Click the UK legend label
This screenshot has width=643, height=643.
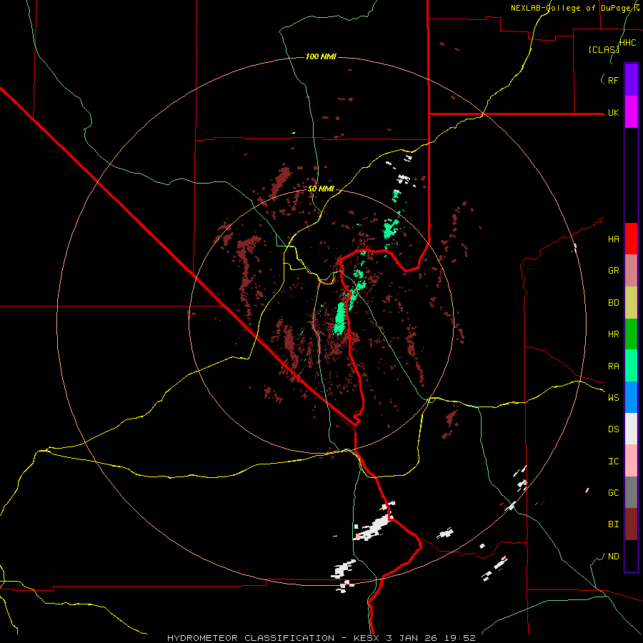[613, 112]
